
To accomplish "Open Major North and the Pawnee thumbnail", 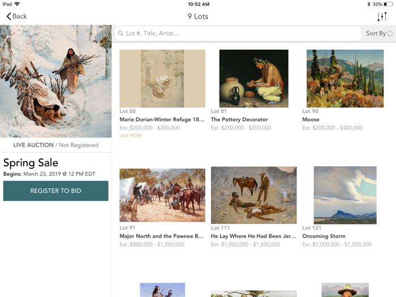I will pos(162,195).
